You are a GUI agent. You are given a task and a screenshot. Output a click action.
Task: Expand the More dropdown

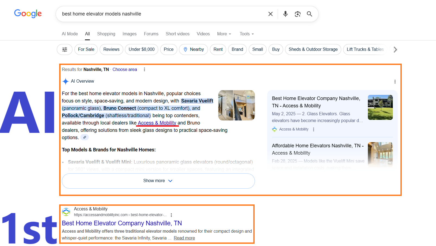[224, 34]
